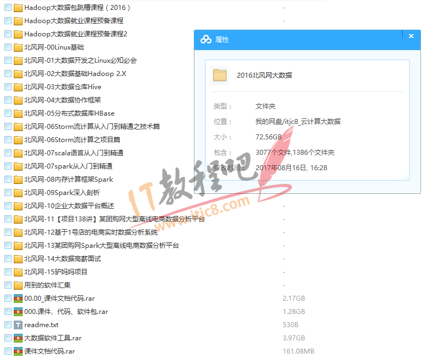
Task: Click archive icon for 课件文档代码.rar
Action: coord(18,351)
